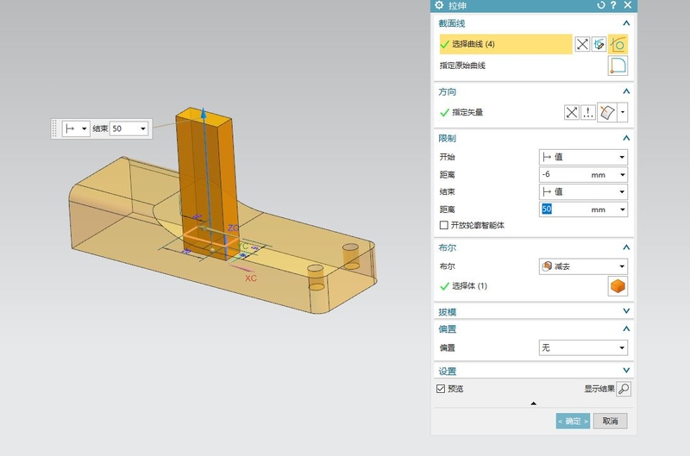The width and height of the screenshot is (690, 456).
Task: Open the help question mark icon
Action: click(613, 6)
